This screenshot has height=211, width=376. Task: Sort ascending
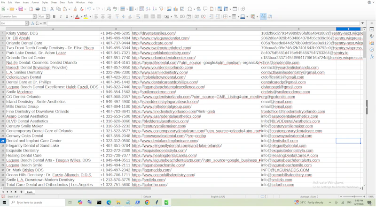(x=148, y=9)
